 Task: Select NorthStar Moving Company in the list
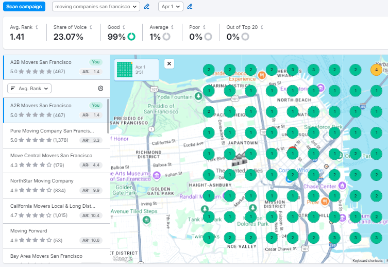tap(56, 186)
